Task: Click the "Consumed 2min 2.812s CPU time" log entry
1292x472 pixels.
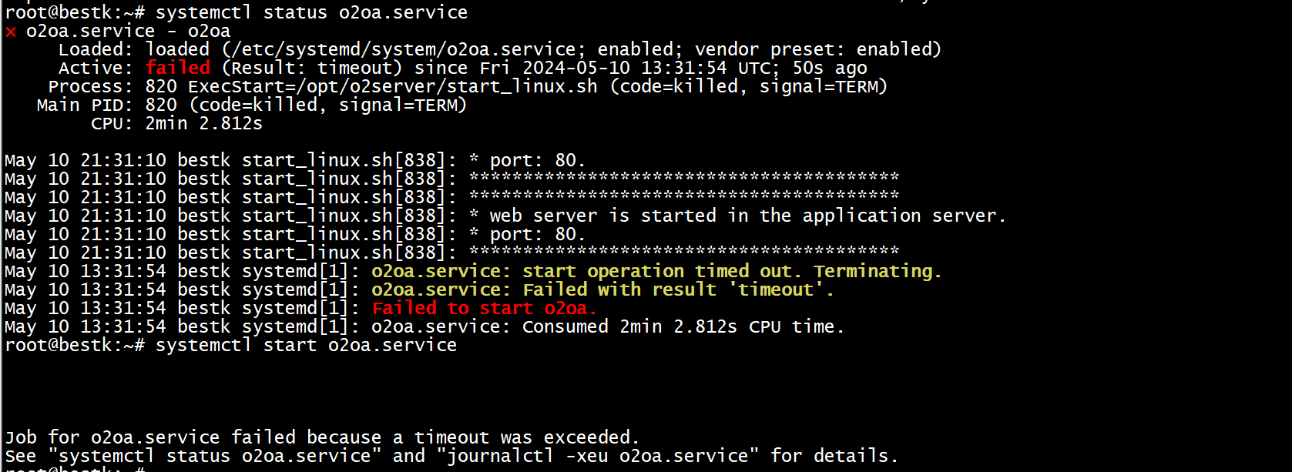Action: 683,326
